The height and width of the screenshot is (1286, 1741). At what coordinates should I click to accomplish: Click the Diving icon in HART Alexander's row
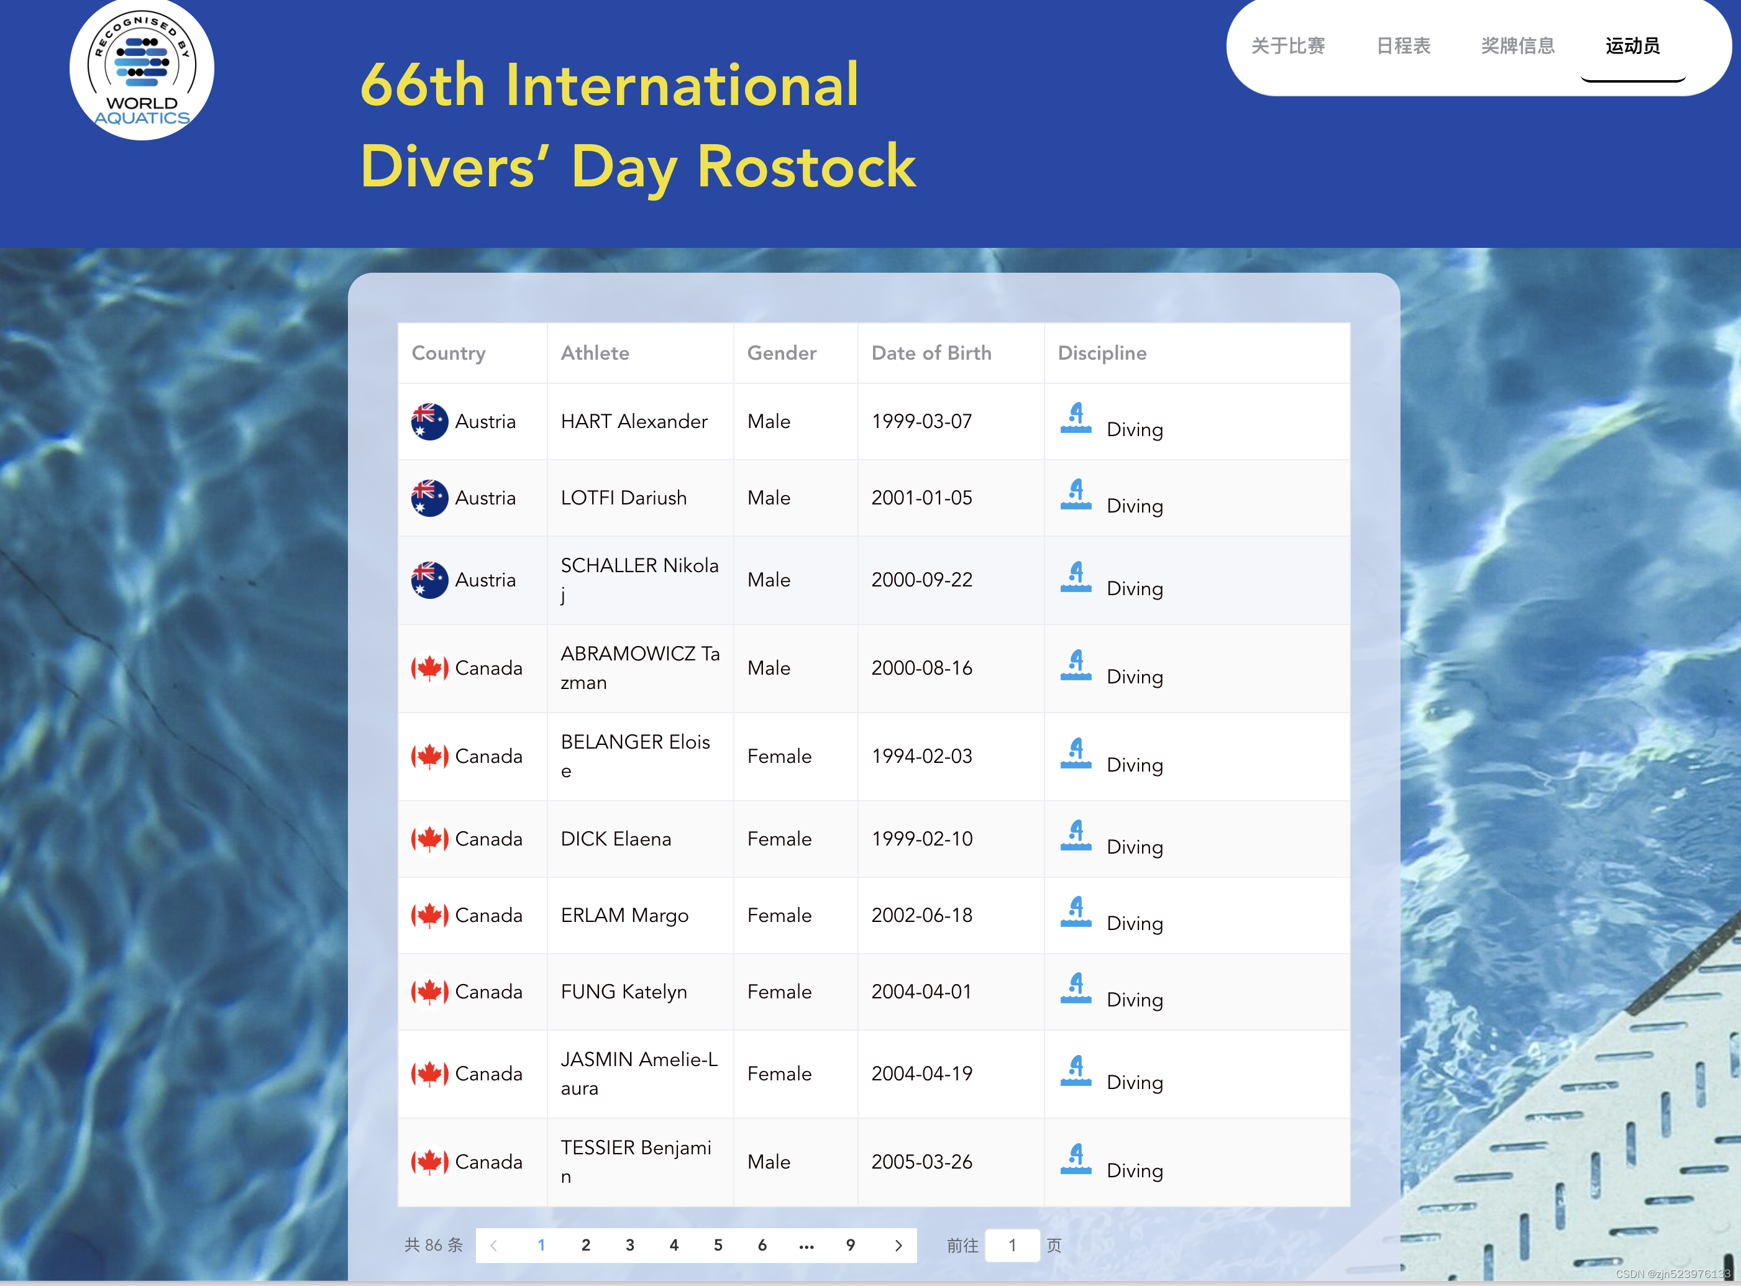1076,419
